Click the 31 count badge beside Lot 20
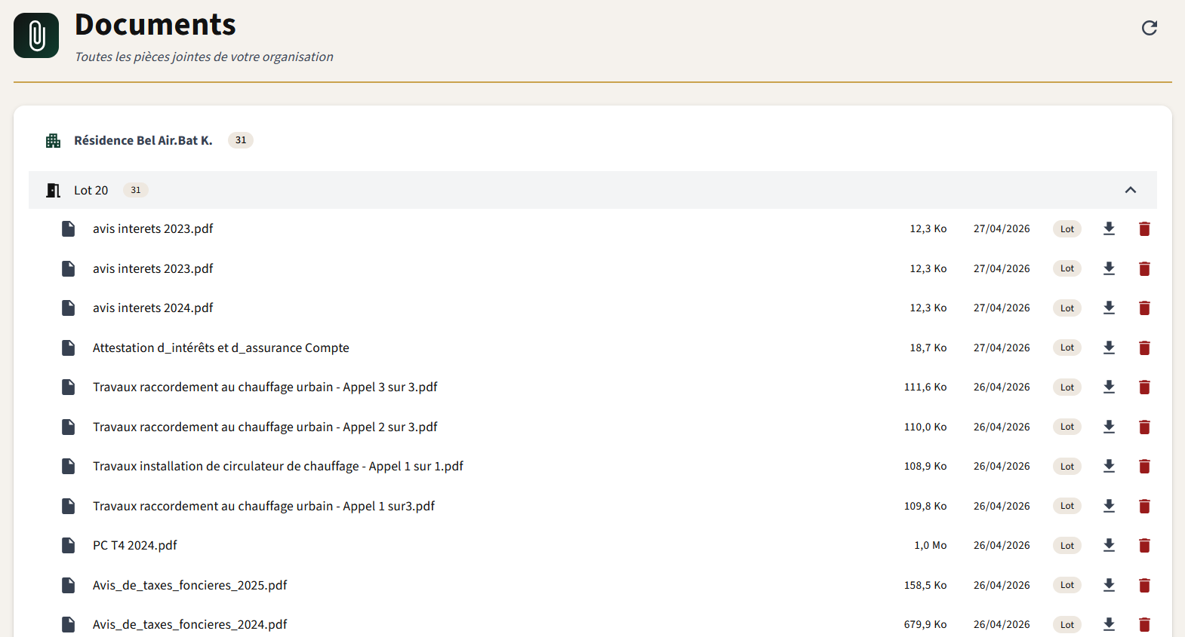Image resolution: width=1185 pixels, height=637 pixels. 136,190
